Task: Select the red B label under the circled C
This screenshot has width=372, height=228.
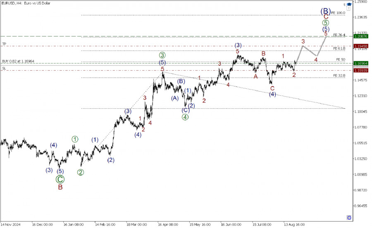Action: [60, 187]
